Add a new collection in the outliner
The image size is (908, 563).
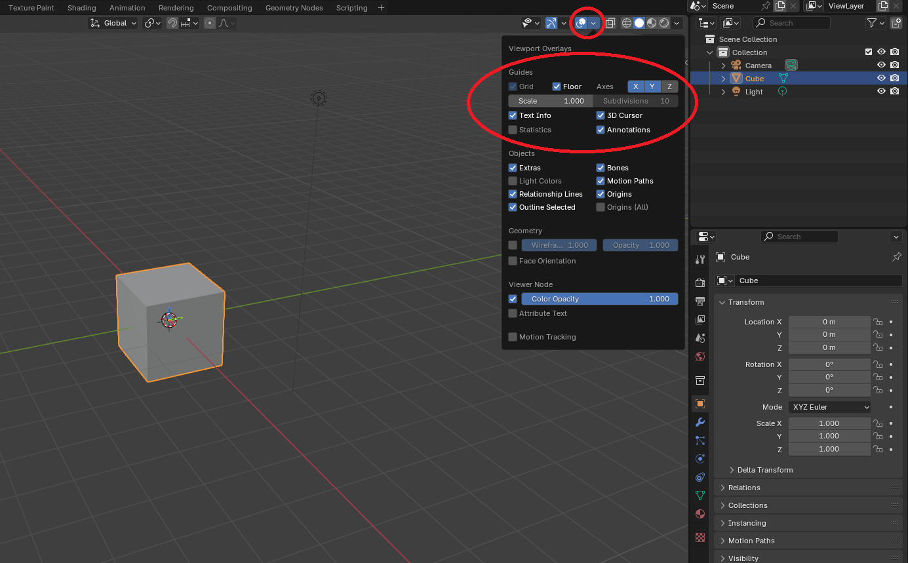(x=896, y=23)
